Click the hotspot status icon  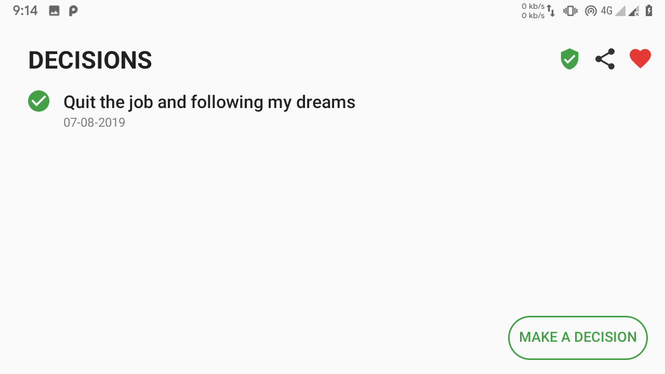[590, 11]
